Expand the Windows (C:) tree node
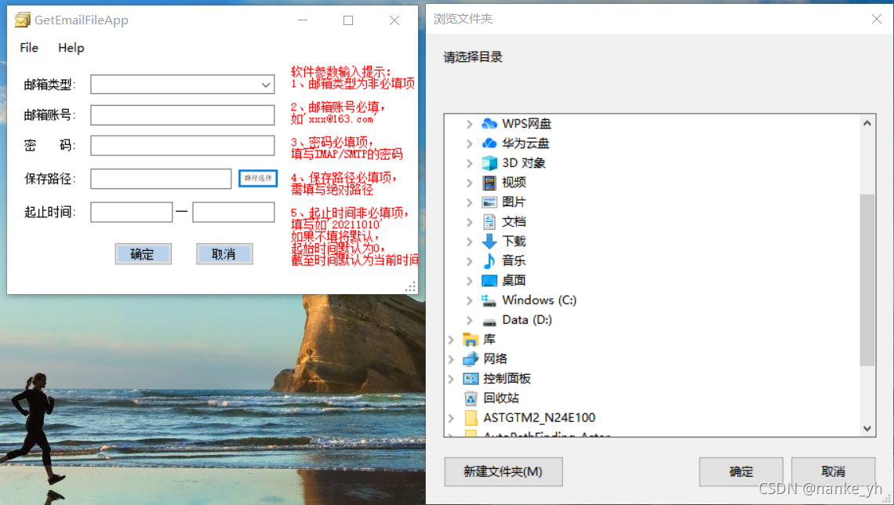Image resolution: width=894 pixels, height=505 pixels. coord(469,300)
